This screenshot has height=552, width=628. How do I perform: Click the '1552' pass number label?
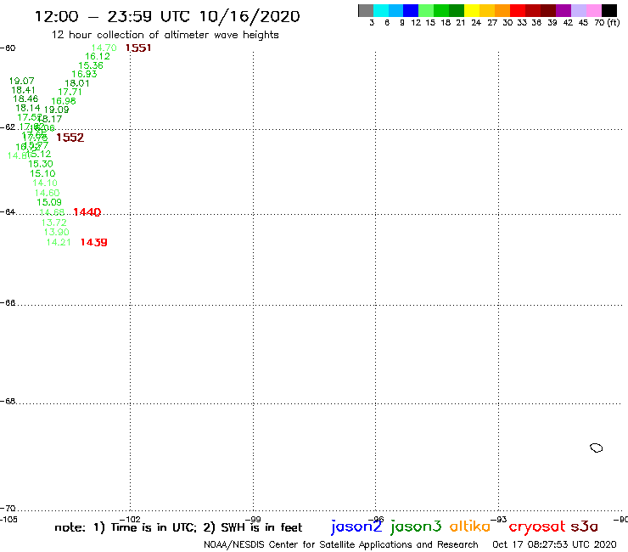point(70,138)
